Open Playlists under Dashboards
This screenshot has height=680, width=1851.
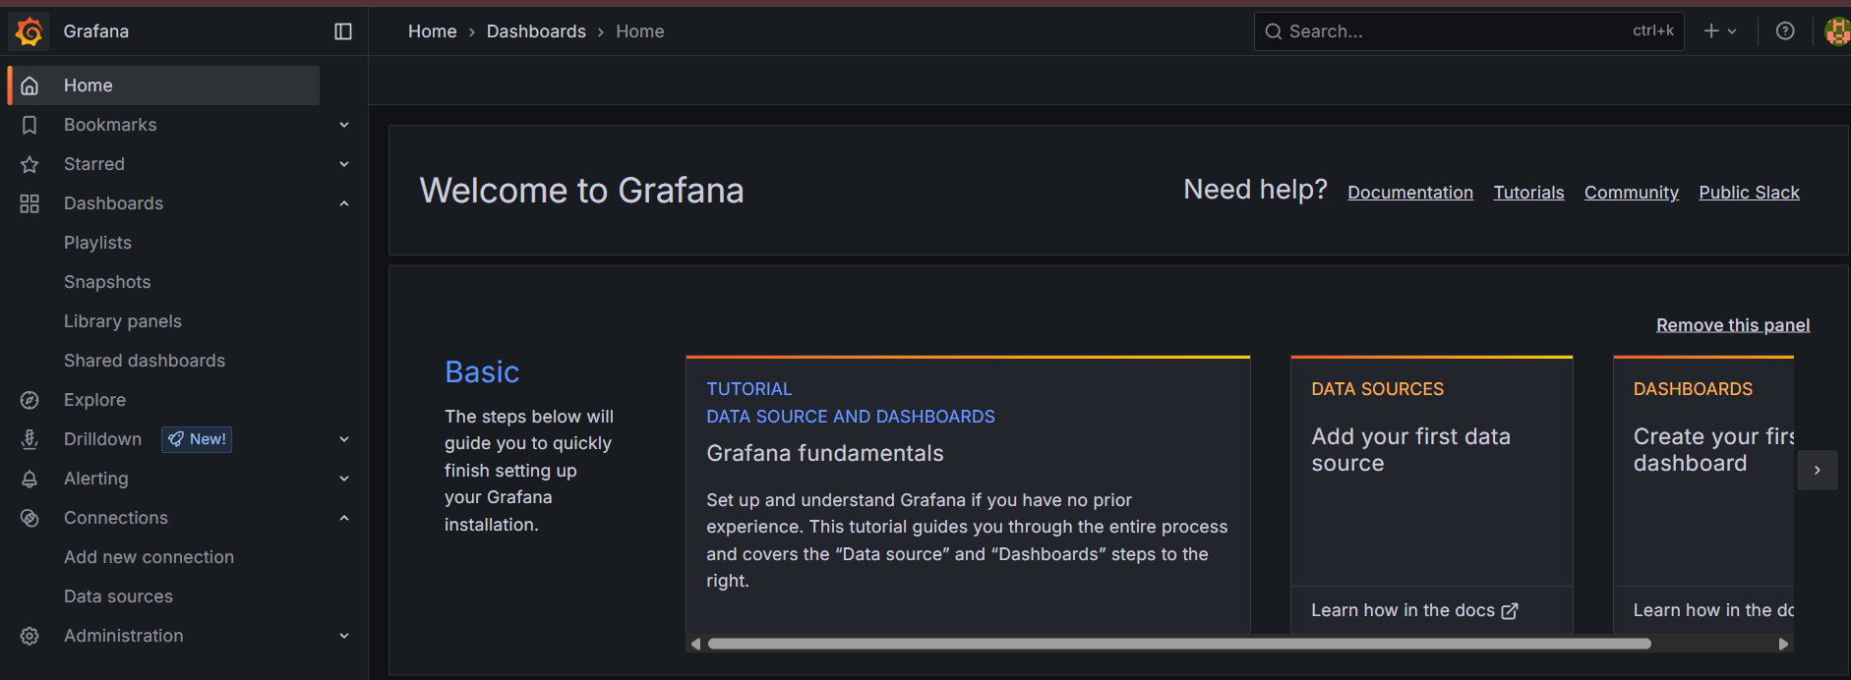[x=97, y=243]
